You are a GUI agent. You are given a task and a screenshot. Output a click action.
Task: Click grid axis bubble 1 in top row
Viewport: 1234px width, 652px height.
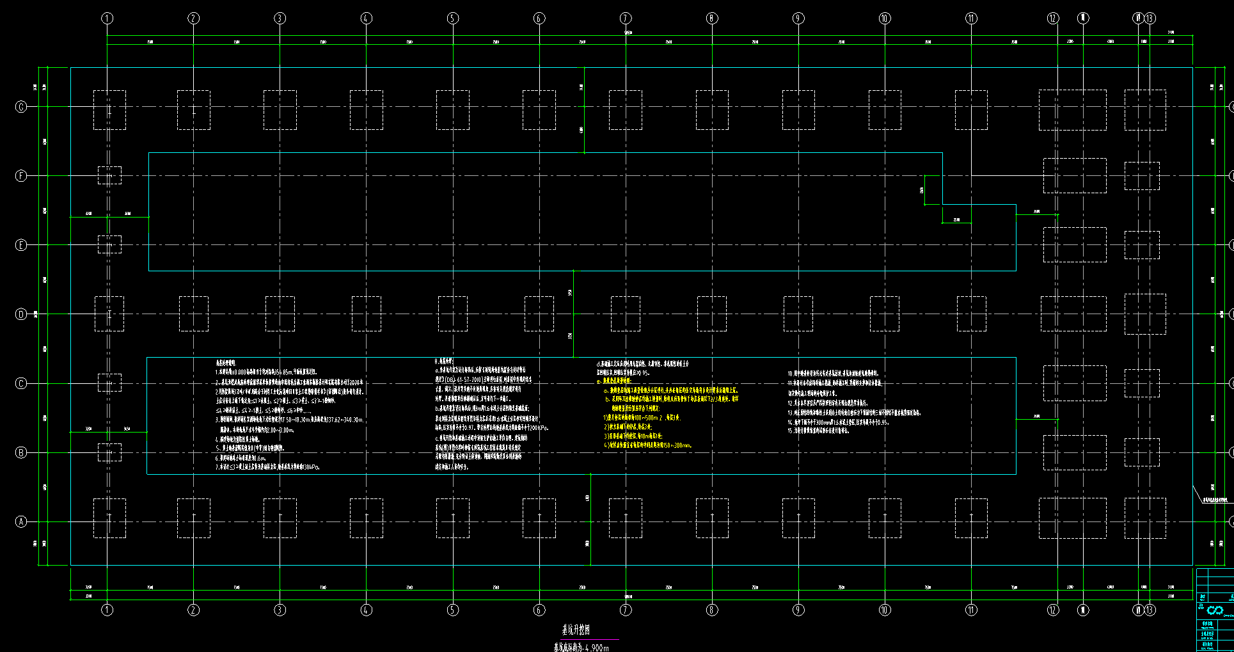[x=107, y=19]
